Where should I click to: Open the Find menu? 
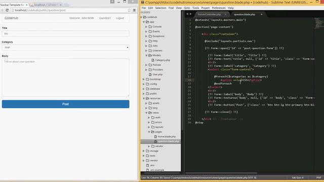tap(171, 8)
